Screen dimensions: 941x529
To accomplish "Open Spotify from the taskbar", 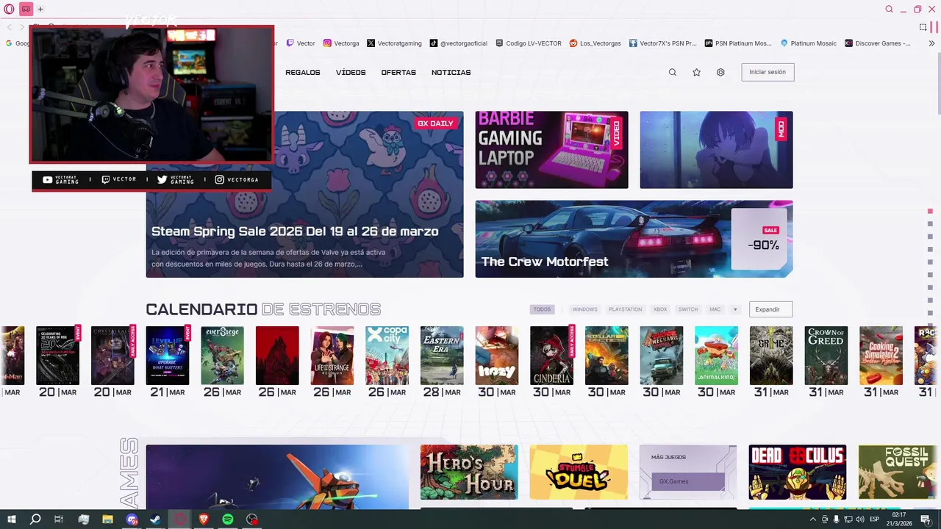I will 228,519.
